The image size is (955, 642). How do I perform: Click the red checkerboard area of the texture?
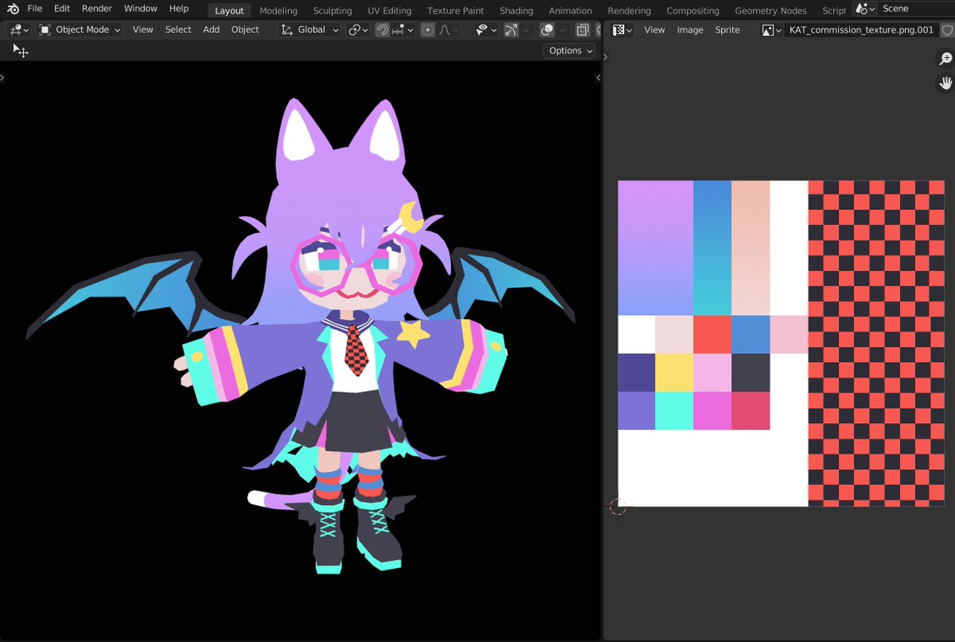pyautogui.click(x=876, y=343)
